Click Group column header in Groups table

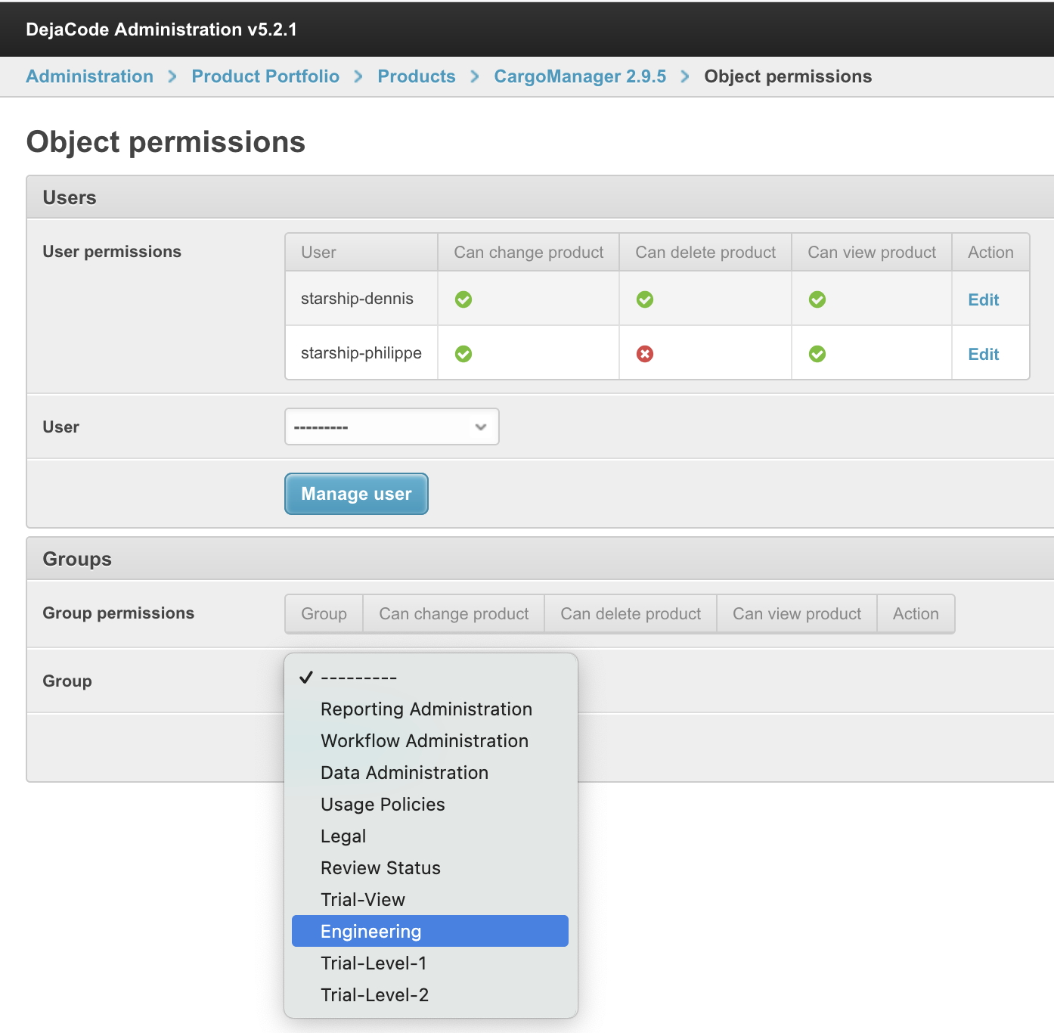(x=324, y=614)
